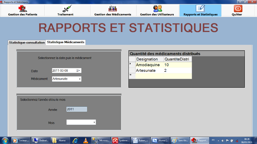This screenshot has width=257, height=144.
Task: Open the Aluma folder taskbar item
Action: pyautogui.click(x=60, y=140)
